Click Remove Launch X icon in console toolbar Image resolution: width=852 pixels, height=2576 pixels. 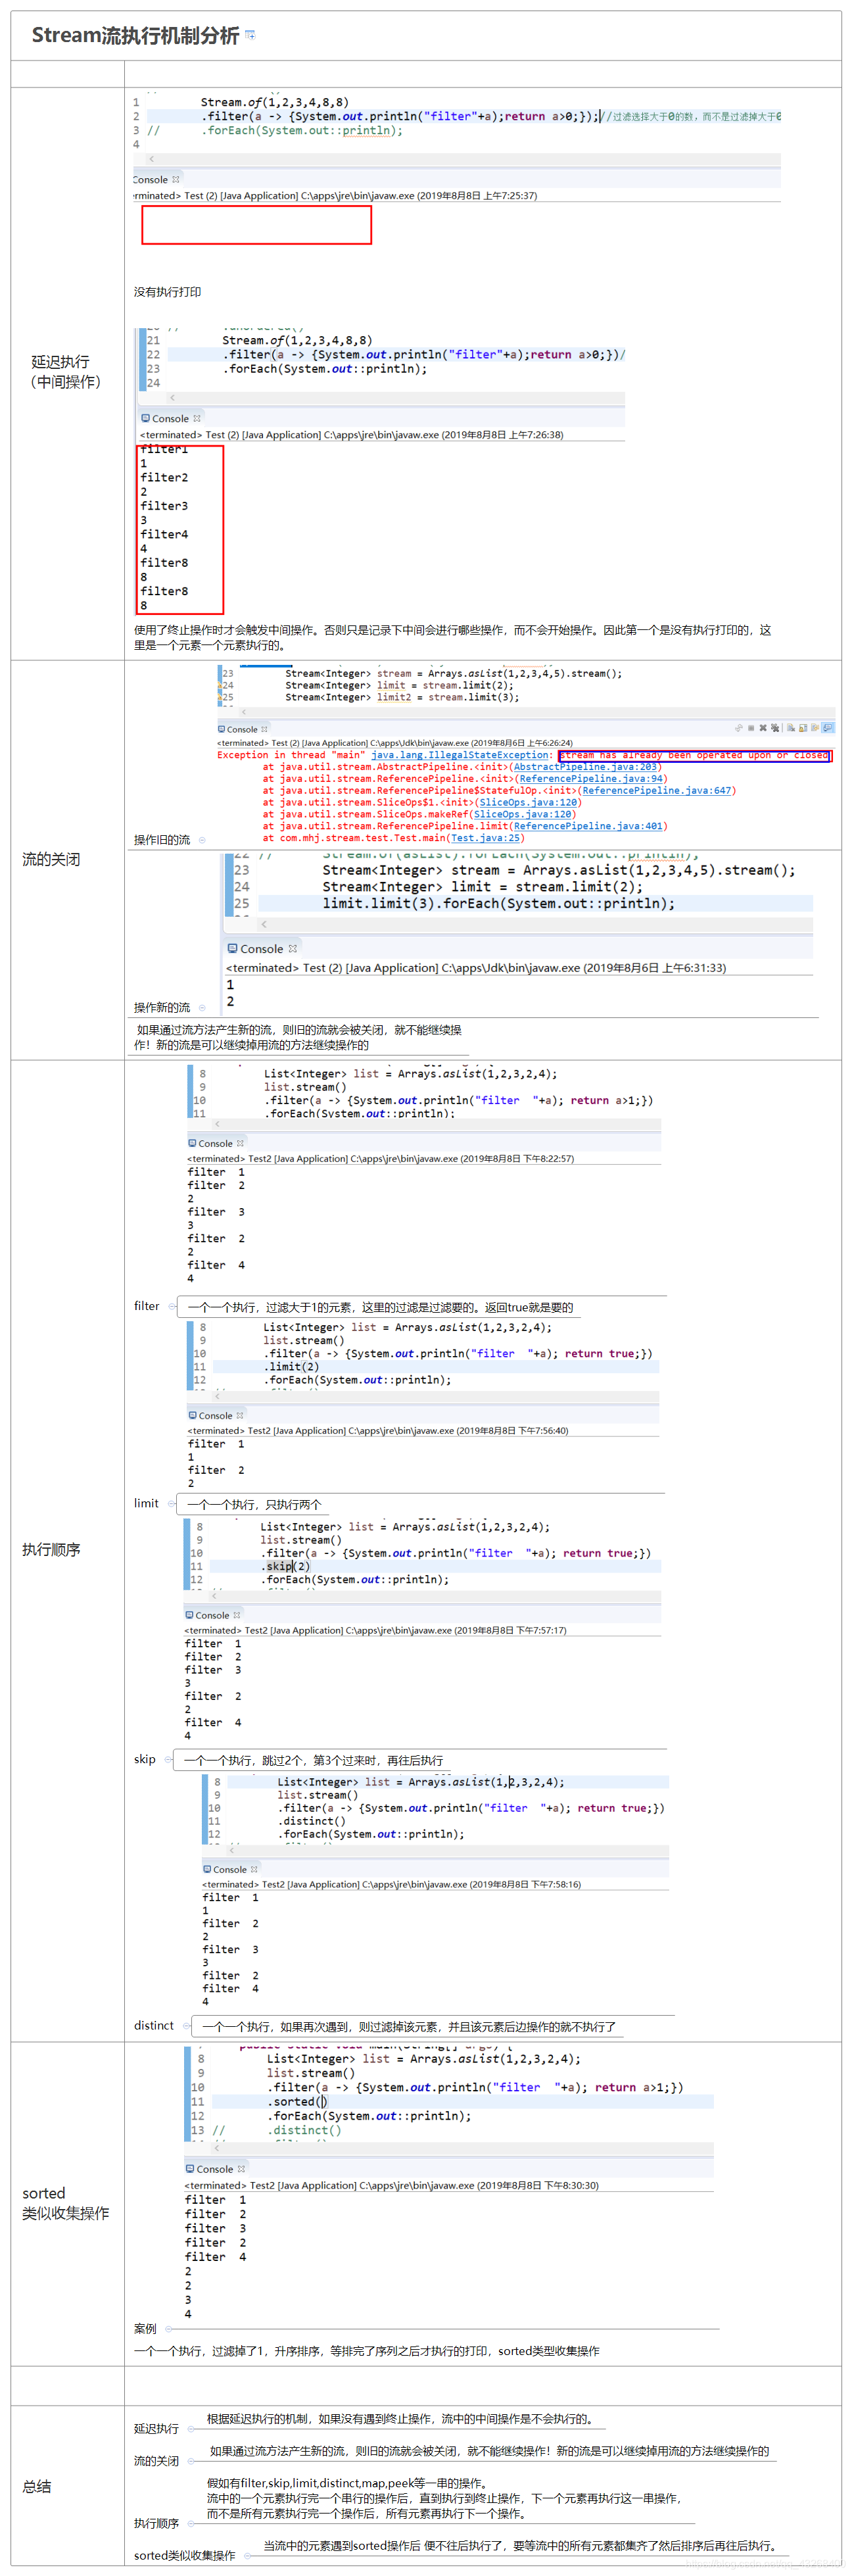tap(763, 728)
